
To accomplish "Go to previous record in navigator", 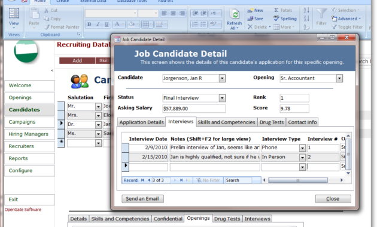I will click(x=149, y=180).
